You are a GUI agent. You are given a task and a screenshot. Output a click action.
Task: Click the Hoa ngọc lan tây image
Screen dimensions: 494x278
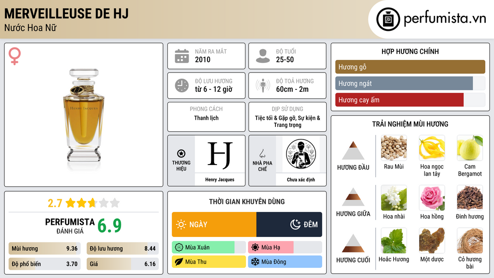[x=432, y=148]
